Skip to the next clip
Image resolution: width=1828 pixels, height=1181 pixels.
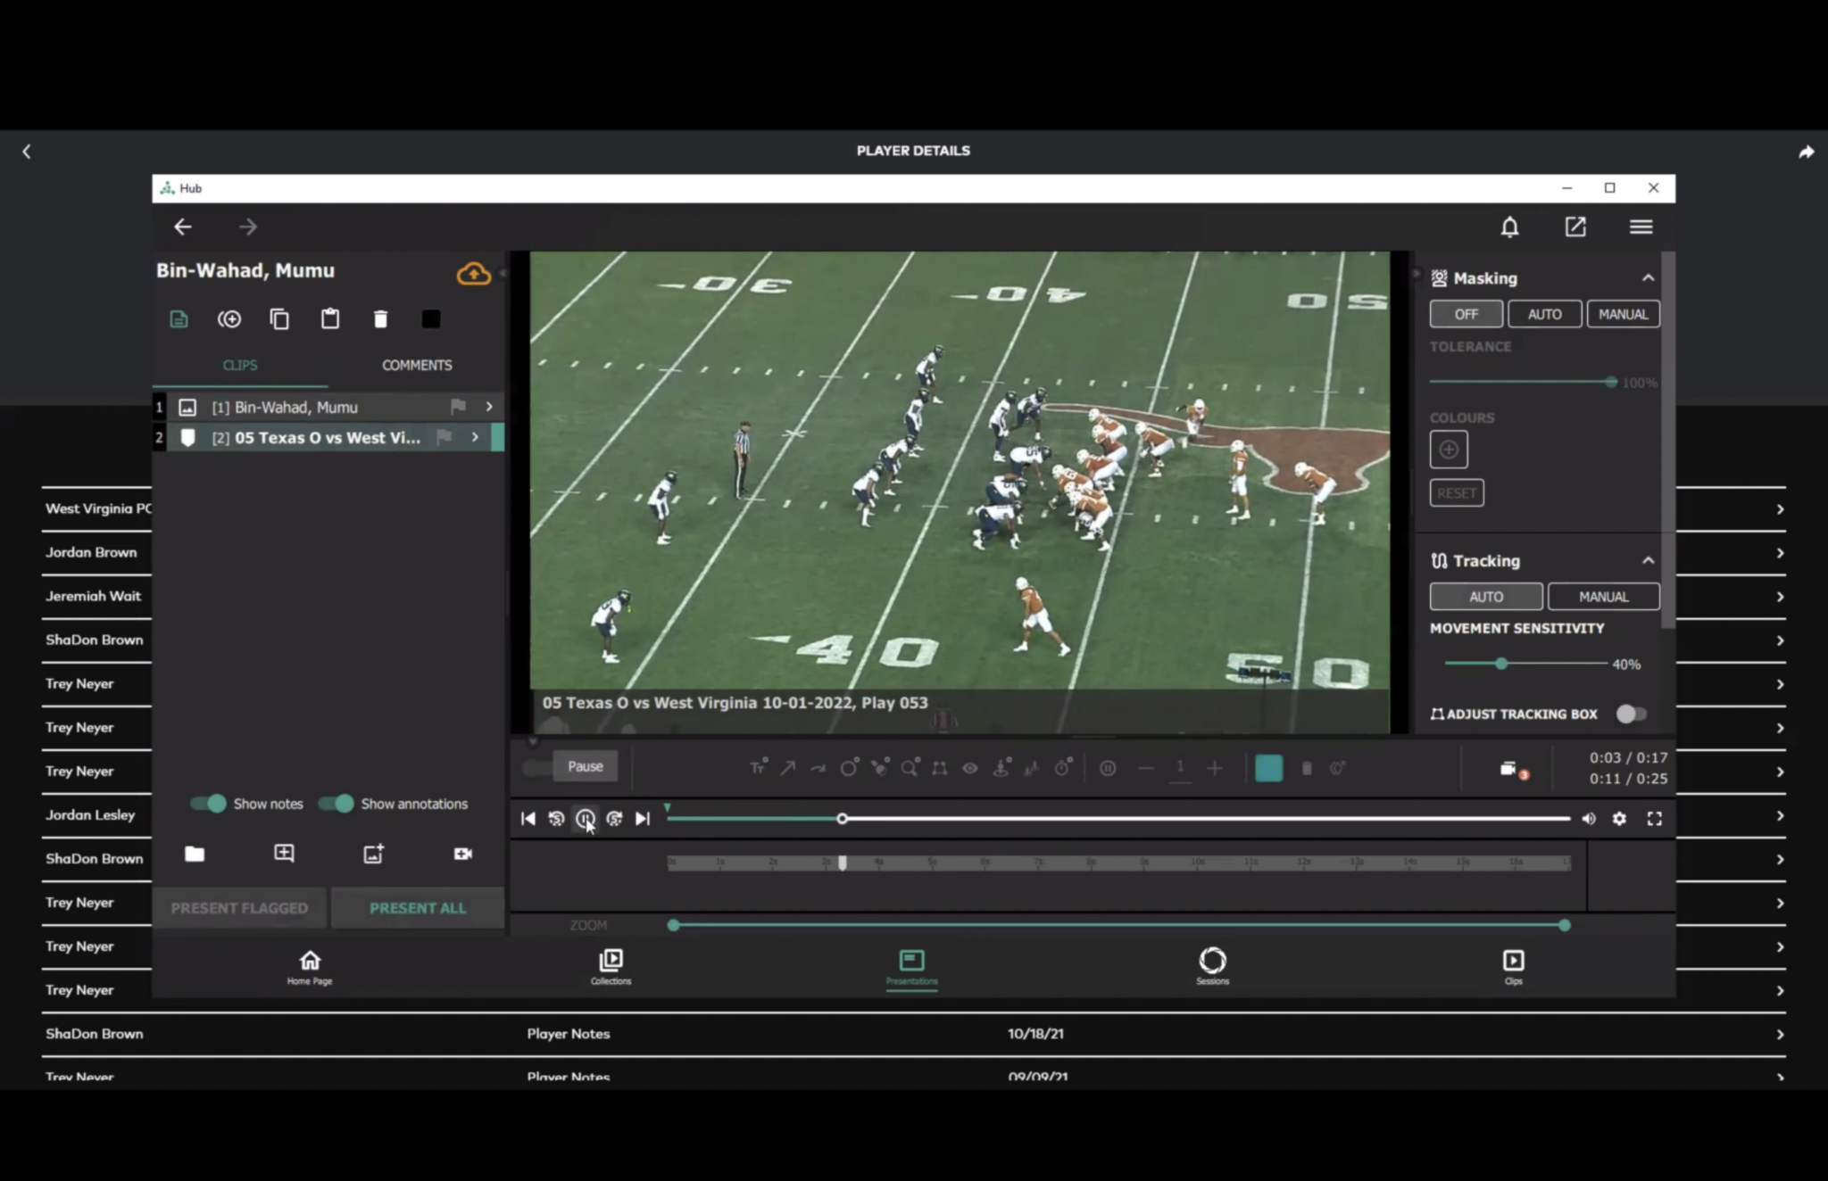[x=643, y=819]
